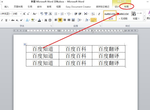This screenshot has height=110, width=150.
Task: Open Asian layout options
Action: tap(86, 14)
